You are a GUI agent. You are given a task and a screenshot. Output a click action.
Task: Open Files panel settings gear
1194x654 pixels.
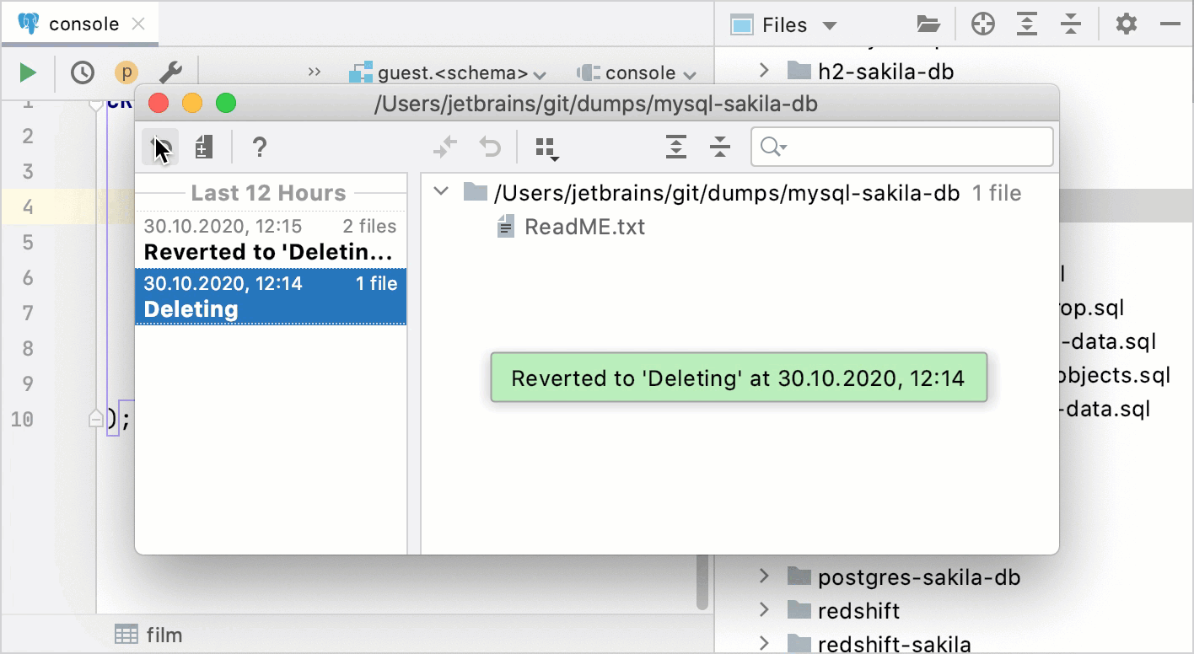(1125, 24)
